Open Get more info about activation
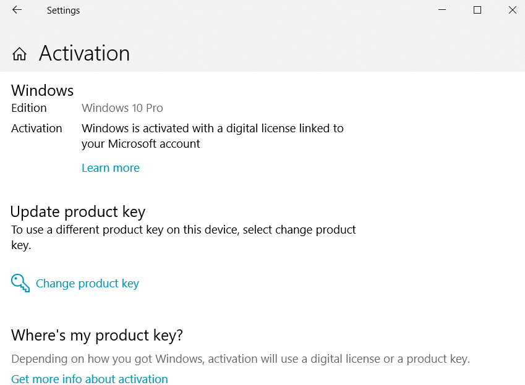Image resolution: width=525 pixels, height=385 pixels. pos(90,379)
